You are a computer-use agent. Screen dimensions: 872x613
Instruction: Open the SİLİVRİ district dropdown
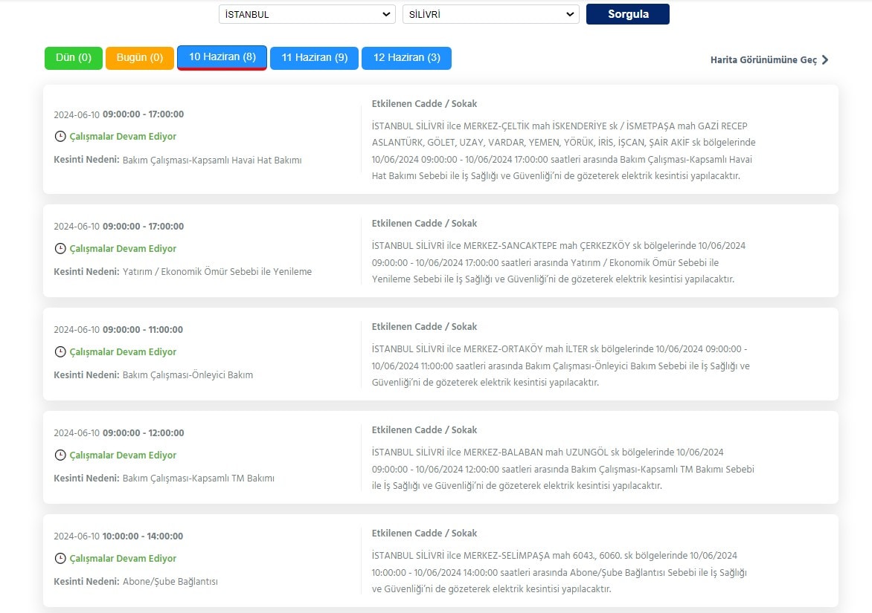tap(490, 14)
